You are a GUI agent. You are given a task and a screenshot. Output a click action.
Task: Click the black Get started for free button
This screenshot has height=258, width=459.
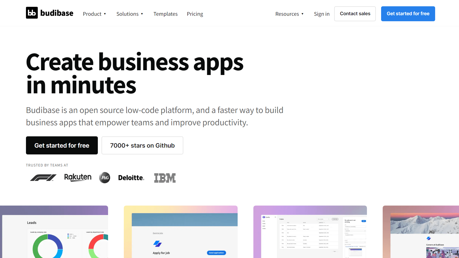62,146
